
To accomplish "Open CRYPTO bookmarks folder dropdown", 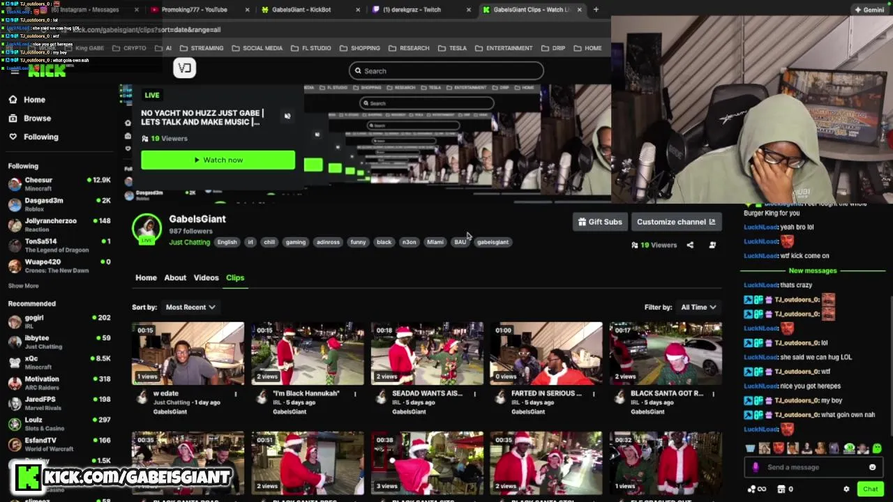I will 128,48.
